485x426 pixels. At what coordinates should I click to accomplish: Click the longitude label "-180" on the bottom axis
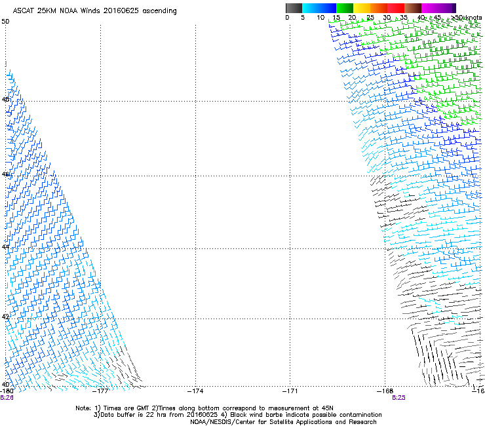pyautogui.click(x=7, y=391)
